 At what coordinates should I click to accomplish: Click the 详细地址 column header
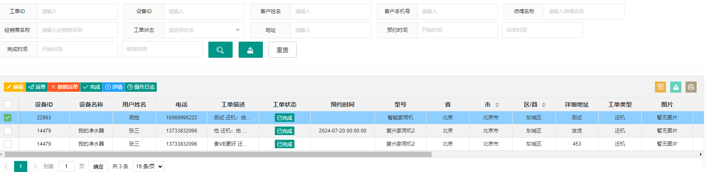tap(577, 104)
